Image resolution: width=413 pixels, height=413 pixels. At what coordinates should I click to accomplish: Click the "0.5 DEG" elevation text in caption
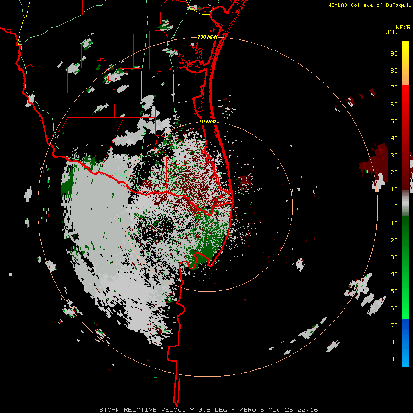[212, 410]
